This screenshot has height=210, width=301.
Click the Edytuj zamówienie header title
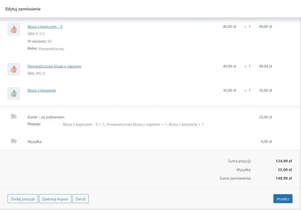coord(23,9)
